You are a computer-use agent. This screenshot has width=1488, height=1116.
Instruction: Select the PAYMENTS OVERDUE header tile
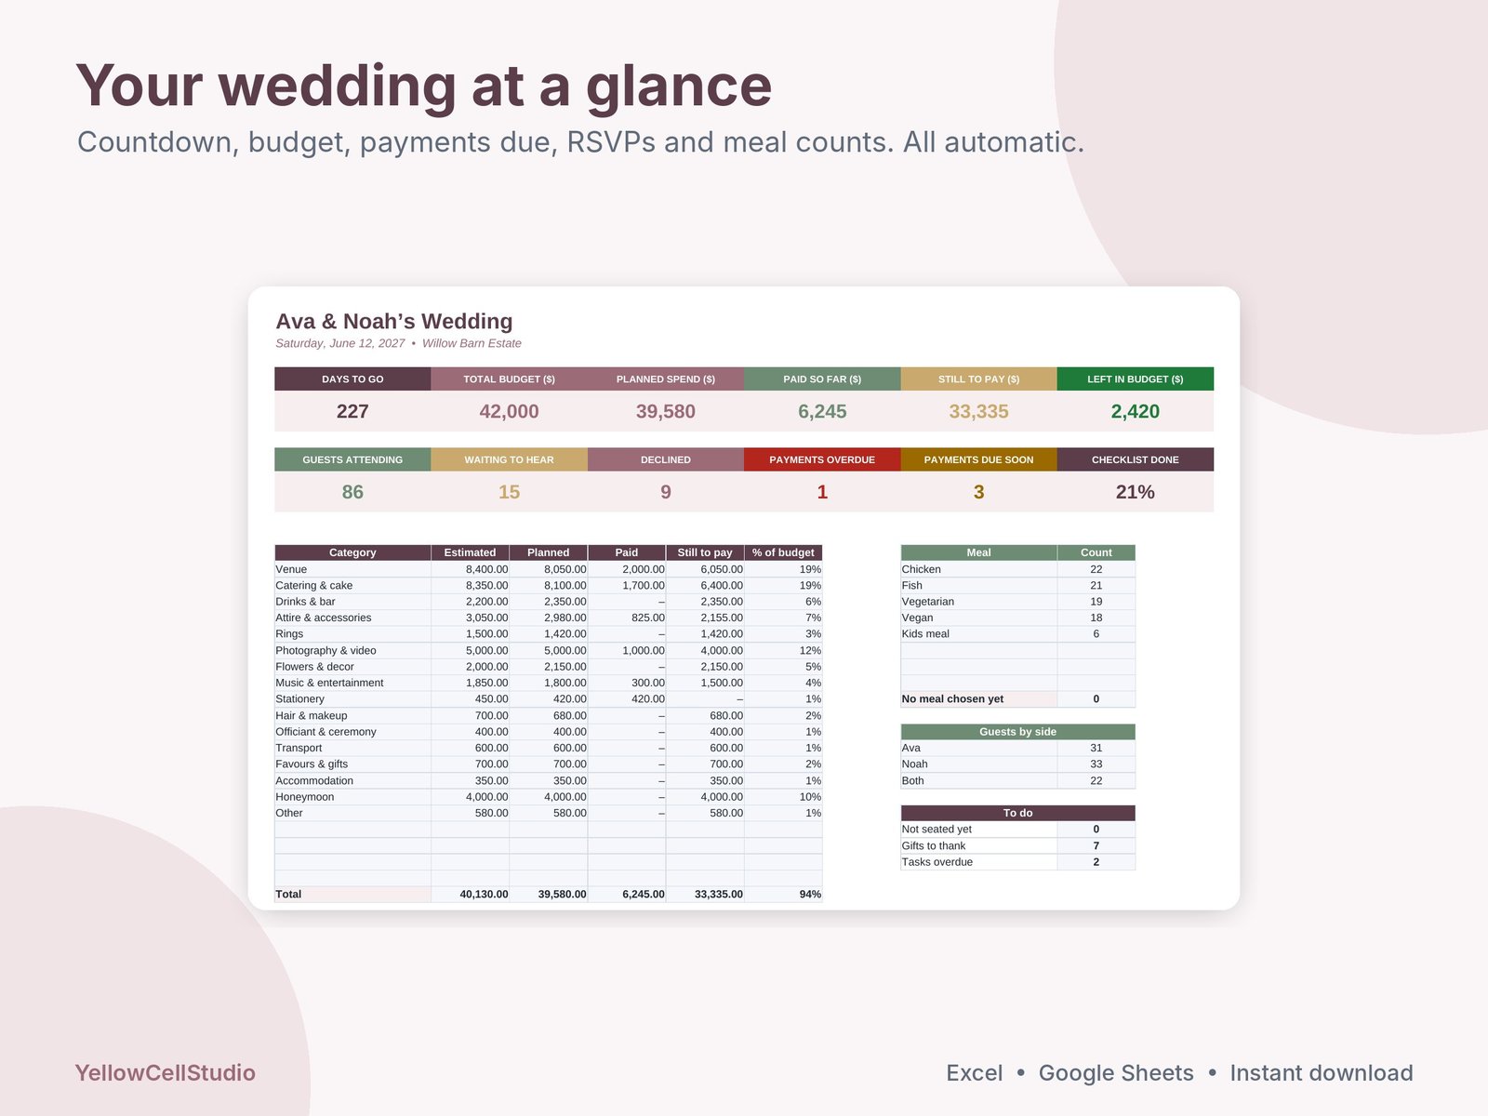point(822,459)
